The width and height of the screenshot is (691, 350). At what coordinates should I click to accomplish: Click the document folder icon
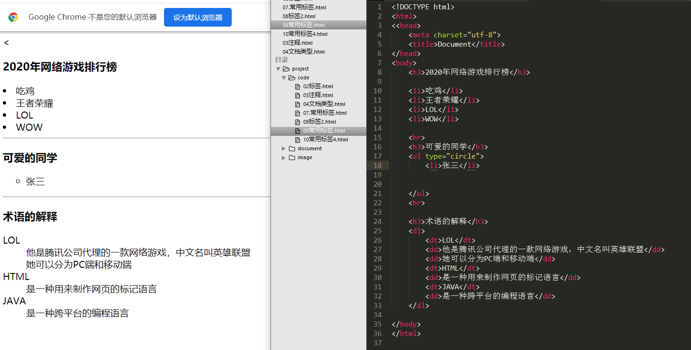[x=292, y=148]
